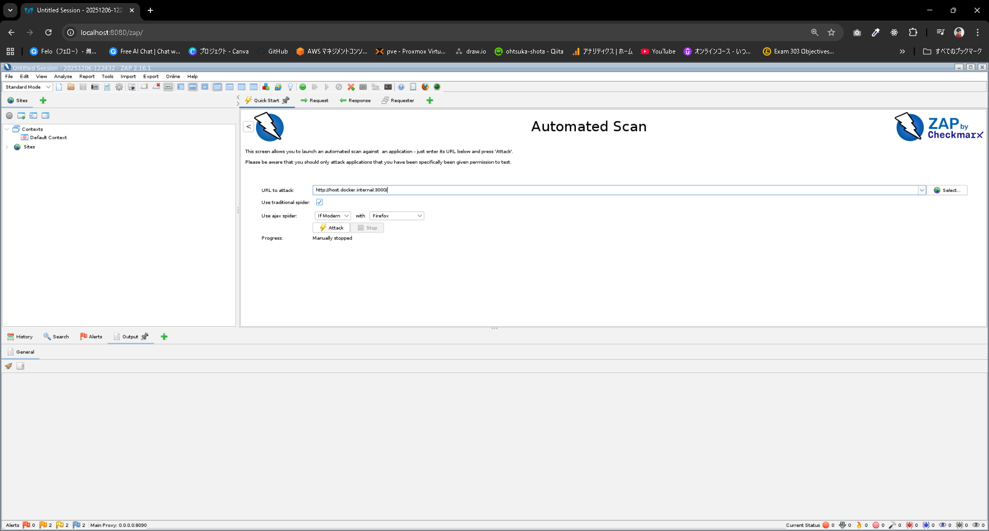Switch to the History tab
Screen dimensions: 989x531
pos(20,337)
